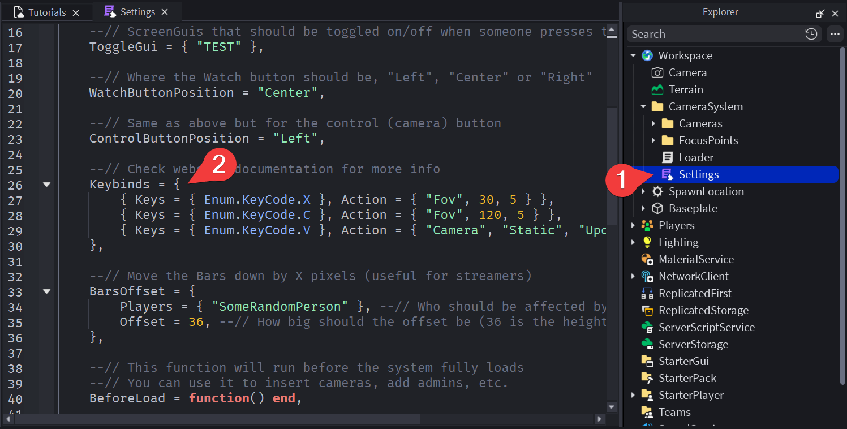
Task: Fold the Keybinds table at line 26
Action: (x=47, y=185)
